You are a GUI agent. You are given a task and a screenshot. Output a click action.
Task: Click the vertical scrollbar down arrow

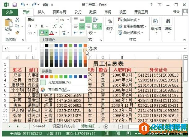click(186, 121)
